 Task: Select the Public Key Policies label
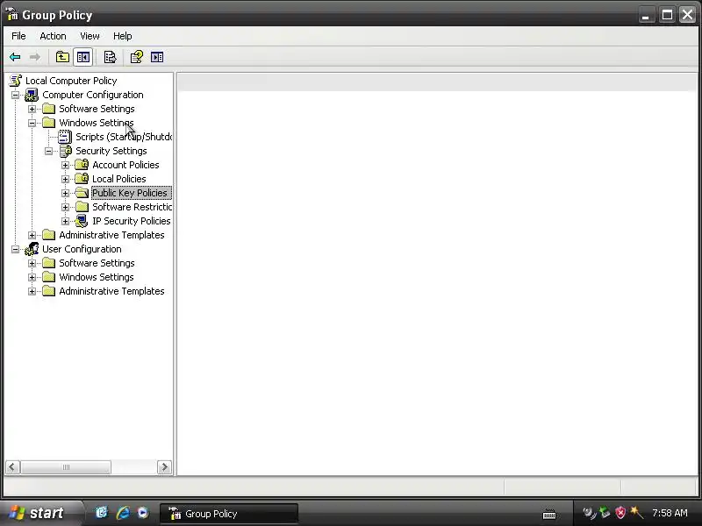tap(129, 193)
